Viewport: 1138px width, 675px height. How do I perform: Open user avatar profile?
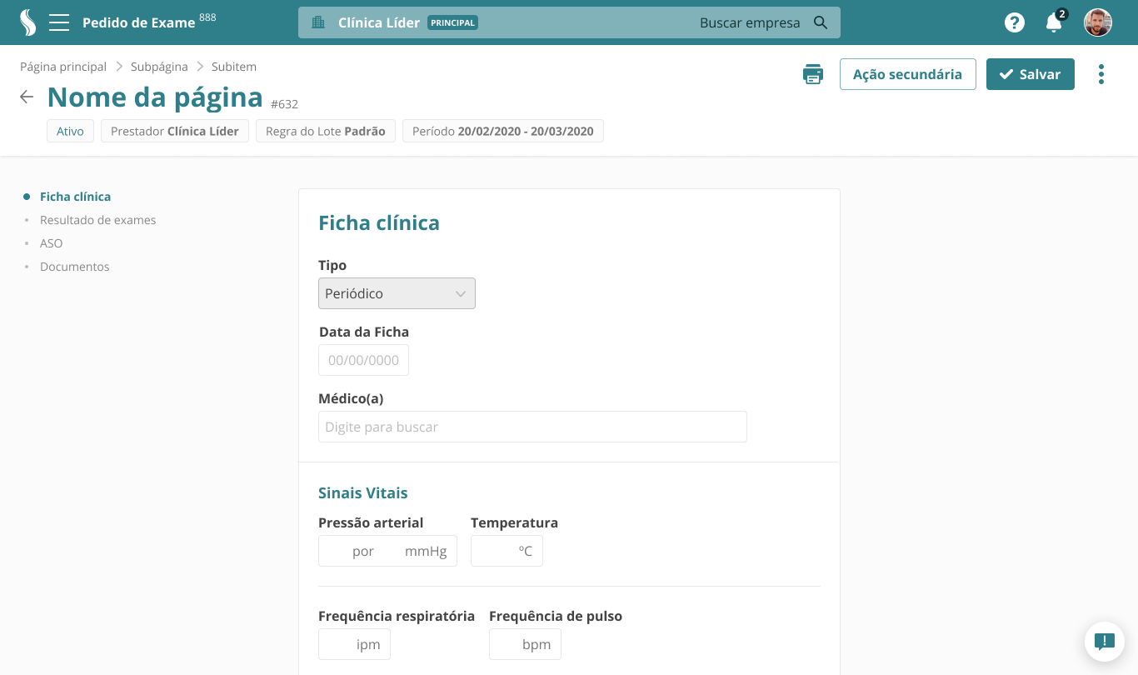pos(1098,22)
